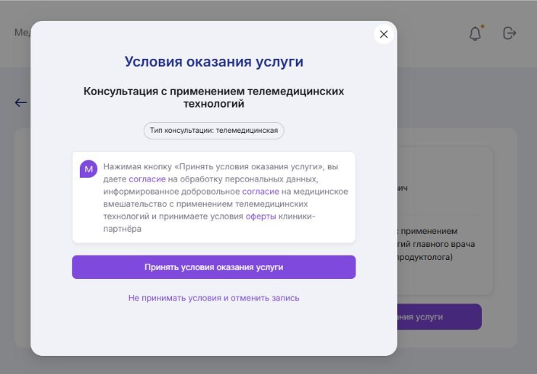
Task: Click the «Мед» logo text in header
Action: pyautogui.click(x=22, y=33)
